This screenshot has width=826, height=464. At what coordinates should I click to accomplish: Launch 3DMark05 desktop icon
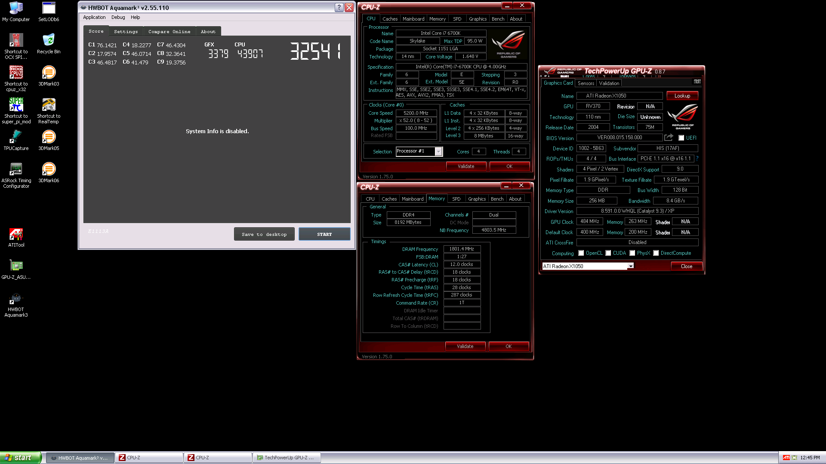click(x=49, y=140)
